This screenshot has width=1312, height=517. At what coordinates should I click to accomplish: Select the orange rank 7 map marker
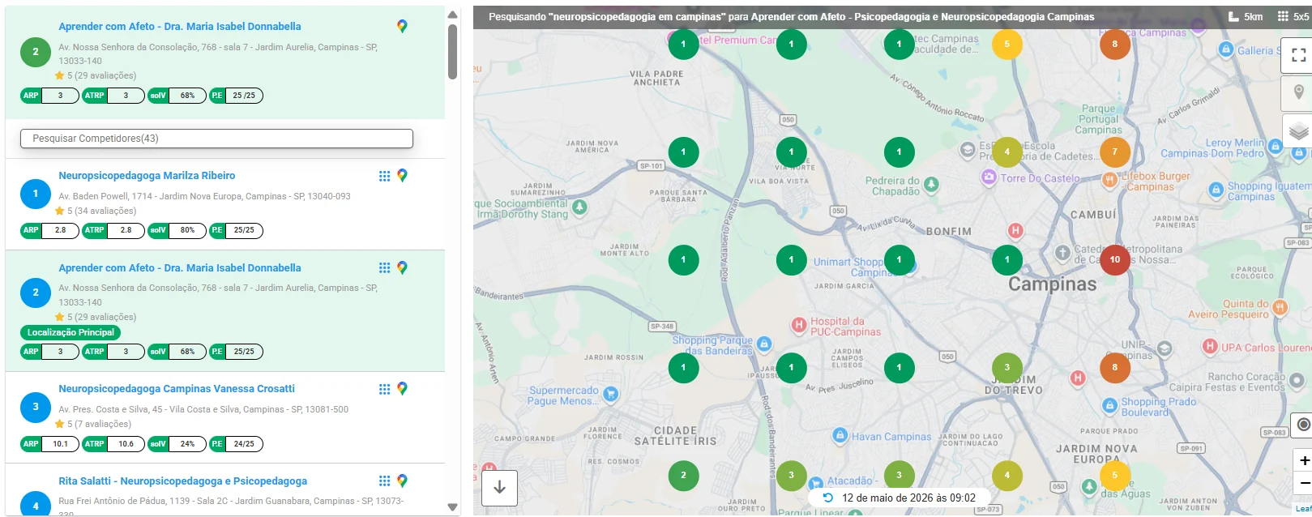pyautogui.click(x=1114, y=152)
